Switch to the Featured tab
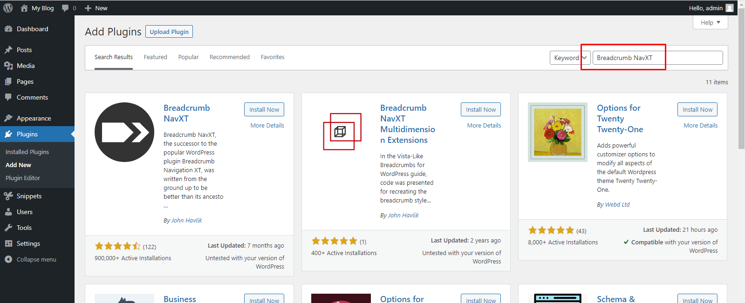The height and width of the screenshot is (303, 745). coord(155,57)
